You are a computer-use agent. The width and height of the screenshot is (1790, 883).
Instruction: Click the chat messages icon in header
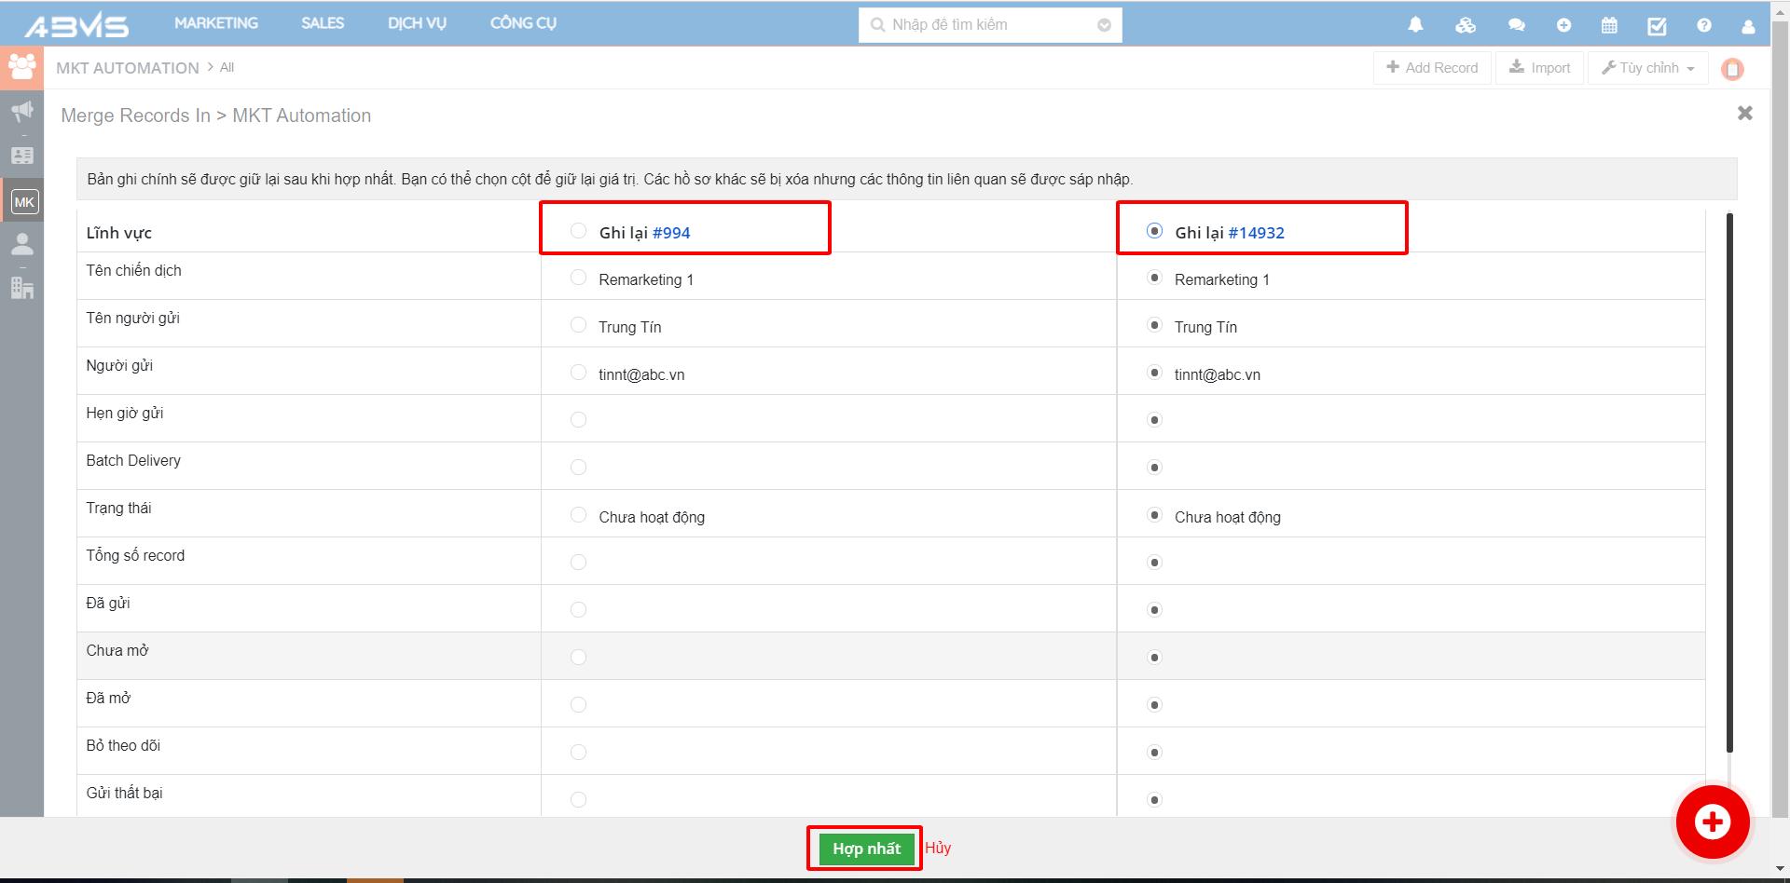[x=1516, y=25]
